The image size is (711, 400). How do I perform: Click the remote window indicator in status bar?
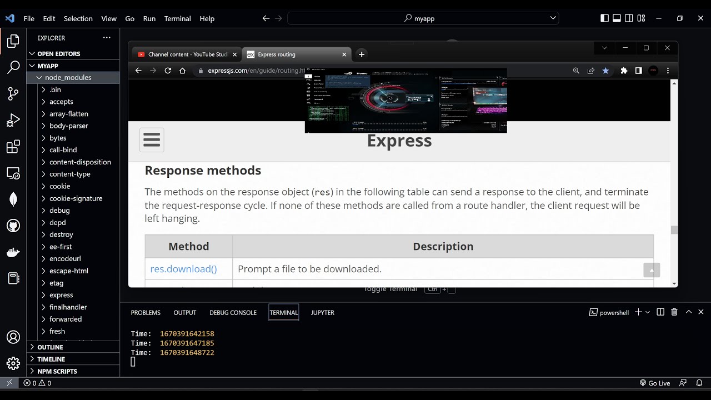point(9,383)
